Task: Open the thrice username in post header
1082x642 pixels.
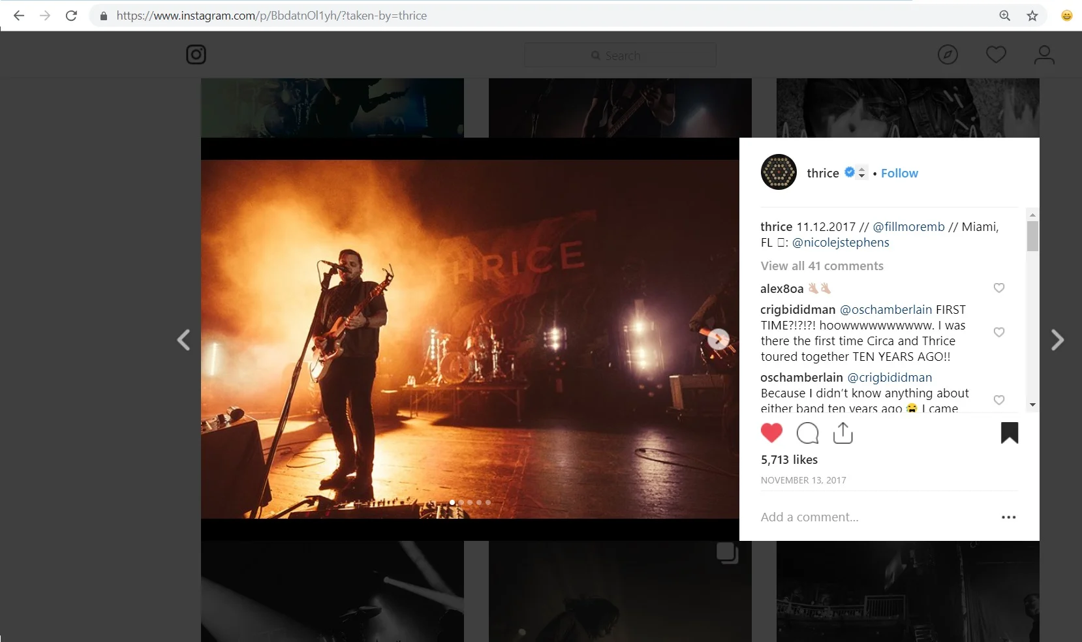Action: pyautogui.click(x=823, y=173)
